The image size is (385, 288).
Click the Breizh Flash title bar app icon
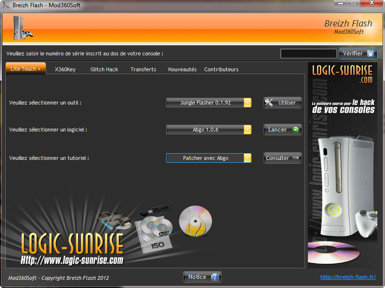pyautogui.click(x=6, y=5)
